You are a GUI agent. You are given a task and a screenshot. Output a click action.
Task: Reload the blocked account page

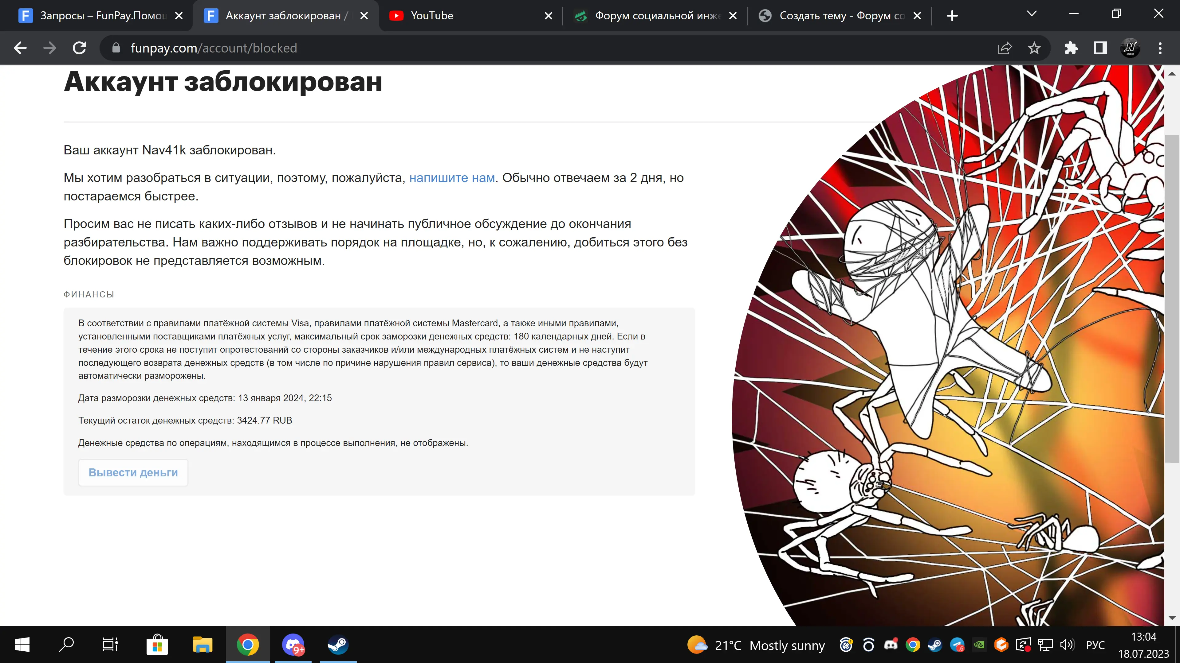click(x=79, y=48)
